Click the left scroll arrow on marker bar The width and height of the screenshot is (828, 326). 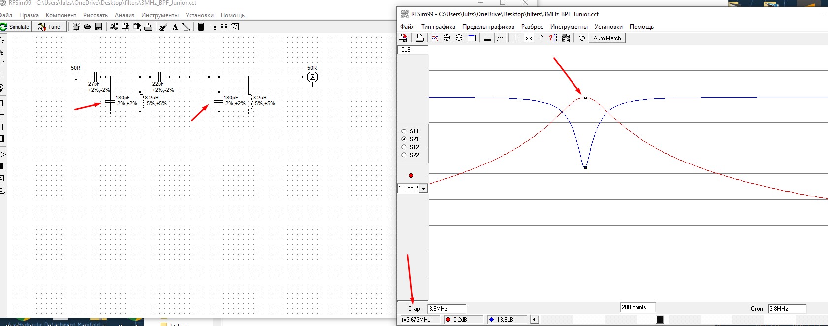534,320
